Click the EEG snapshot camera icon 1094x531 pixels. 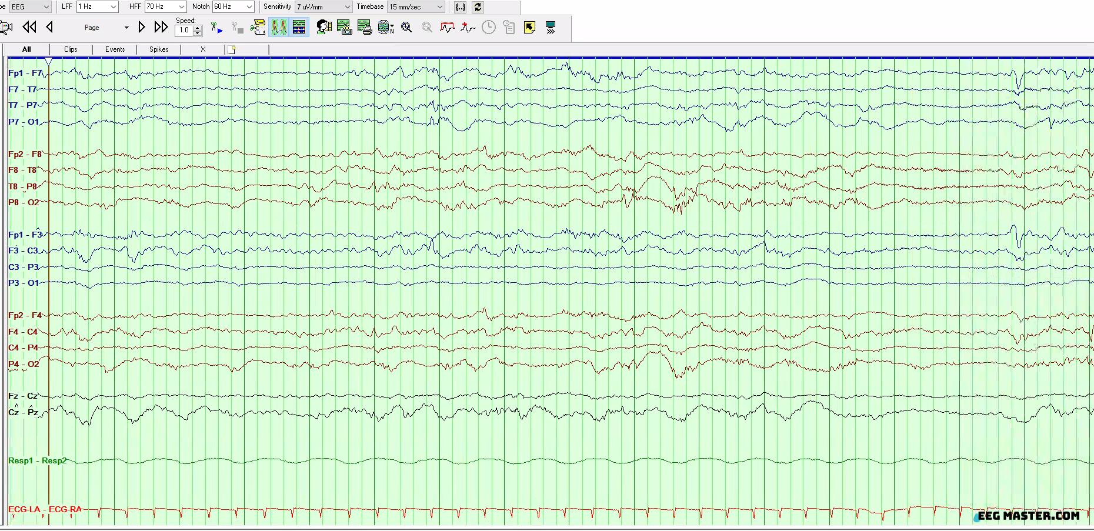[x=344, y=28]
